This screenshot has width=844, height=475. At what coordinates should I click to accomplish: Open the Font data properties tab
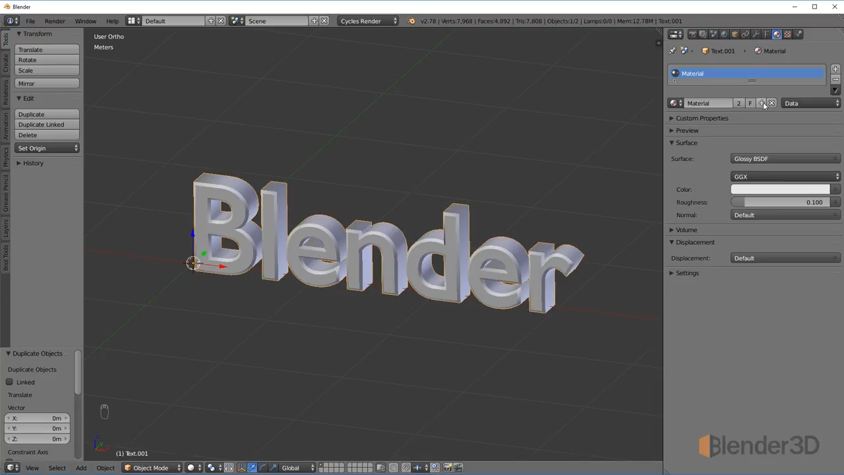coord(766,34)
